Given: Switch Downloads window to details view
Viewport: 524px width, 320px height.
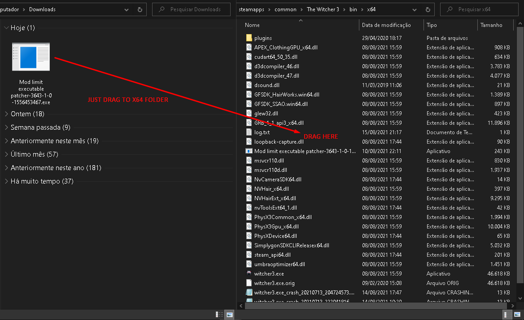Looking at the screenshot, I should [x=219, y=314].
